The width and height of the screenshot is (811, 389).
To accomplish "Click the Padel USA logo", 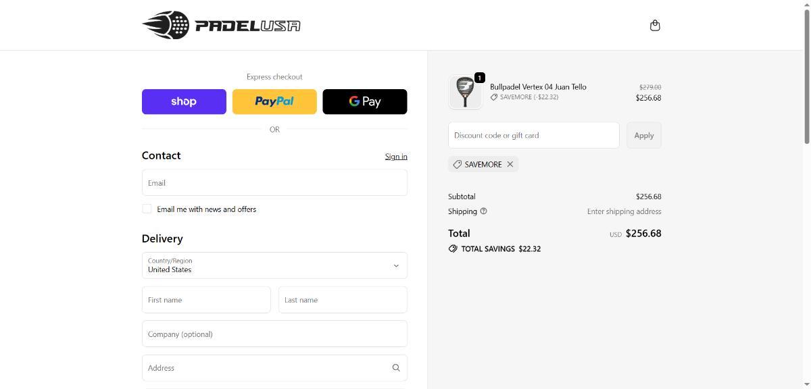I will click(221, 25).
